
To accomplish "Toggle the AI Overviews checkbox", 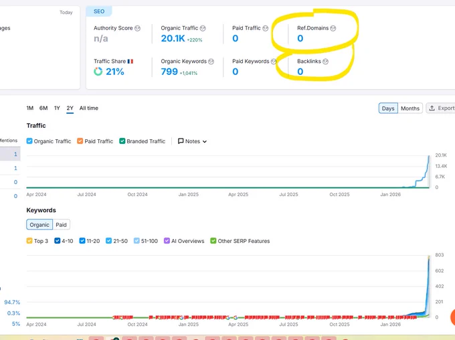I will [x=167, y=241].
